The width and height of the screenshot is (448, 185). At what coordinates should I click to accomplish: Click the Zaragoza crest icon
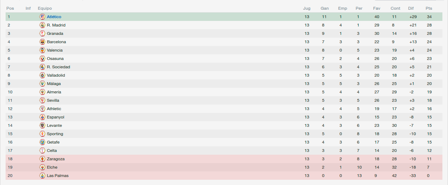pos(42,159)
